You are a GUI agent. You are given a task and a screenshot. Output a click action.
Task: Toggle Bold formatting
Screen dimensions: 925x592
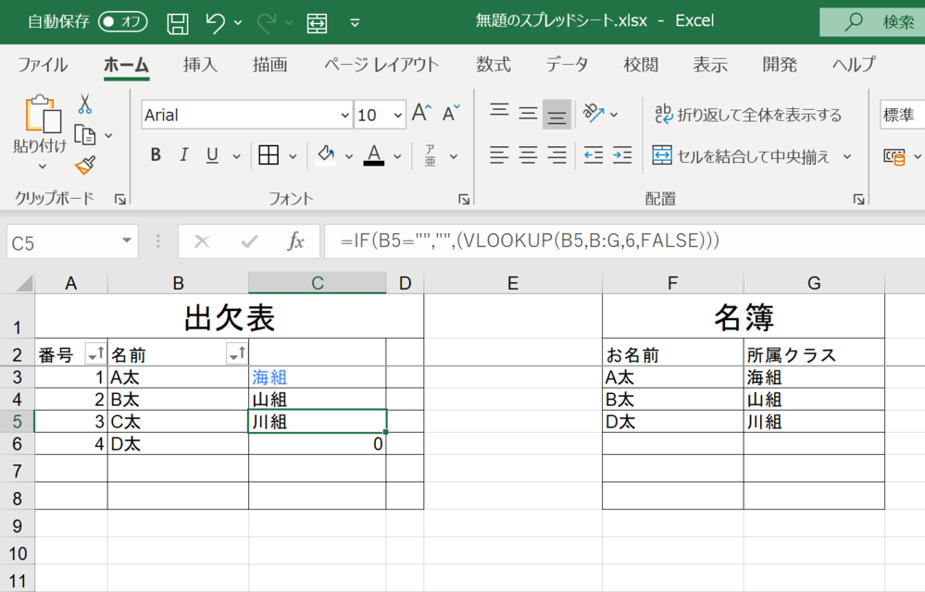[156, 155]
